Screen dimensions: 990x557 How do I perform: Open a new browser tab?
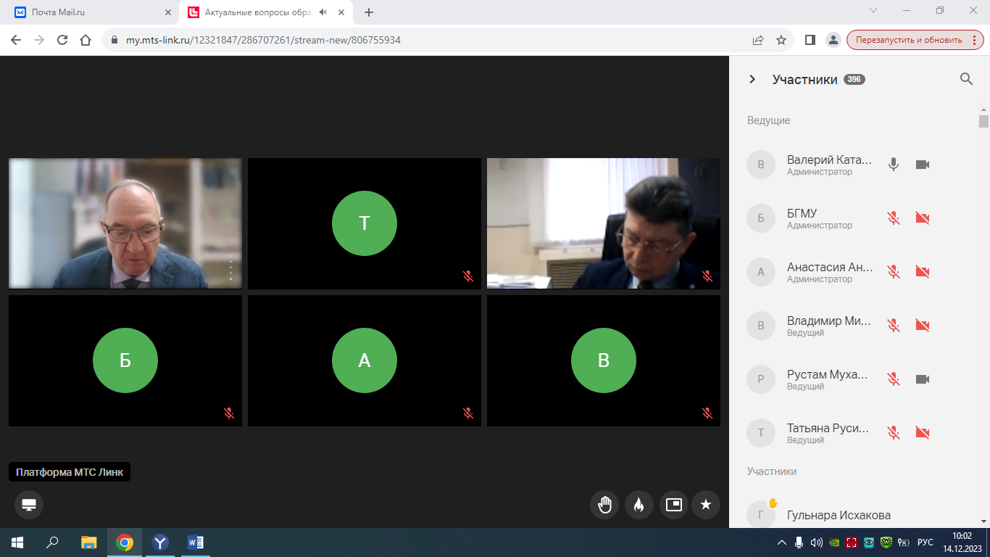pos(369,12)
